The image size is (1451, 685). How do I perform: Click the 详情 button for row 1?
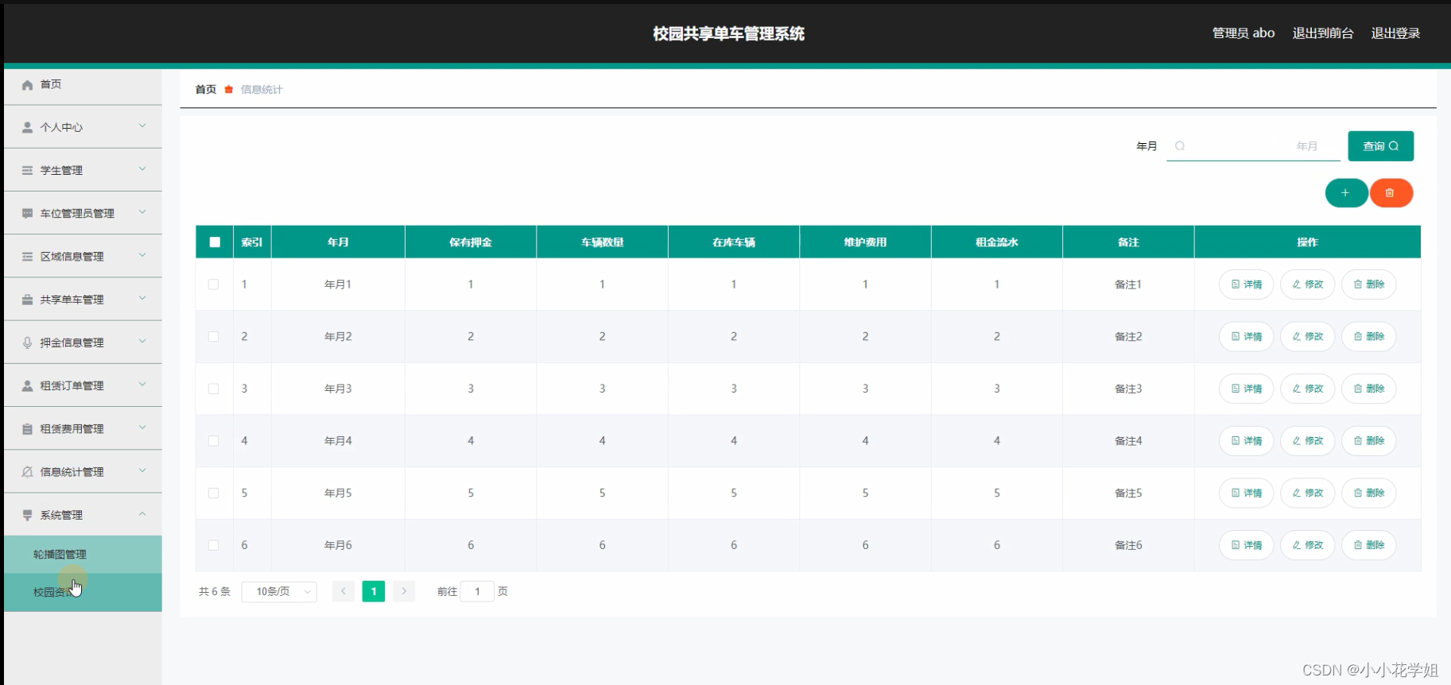1247,284
